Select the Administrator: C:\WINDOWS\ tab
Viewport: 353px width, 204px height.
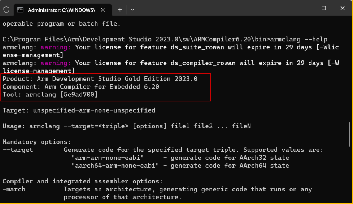pos(61,10)
